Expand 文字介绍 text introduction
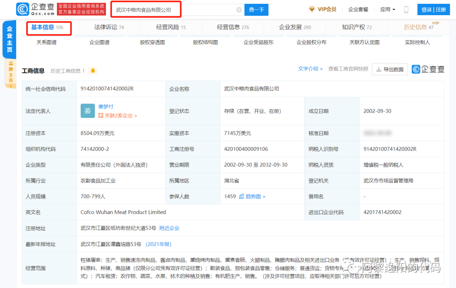The image size is (456, 288). (x=310, y=69)
